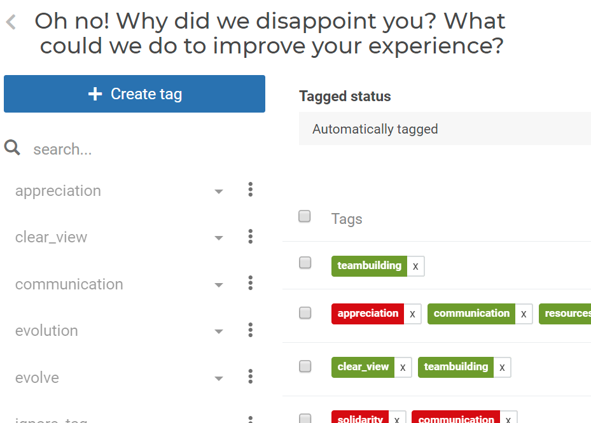Toggle the select-all checkbox beside Tags header

point(305,216)
